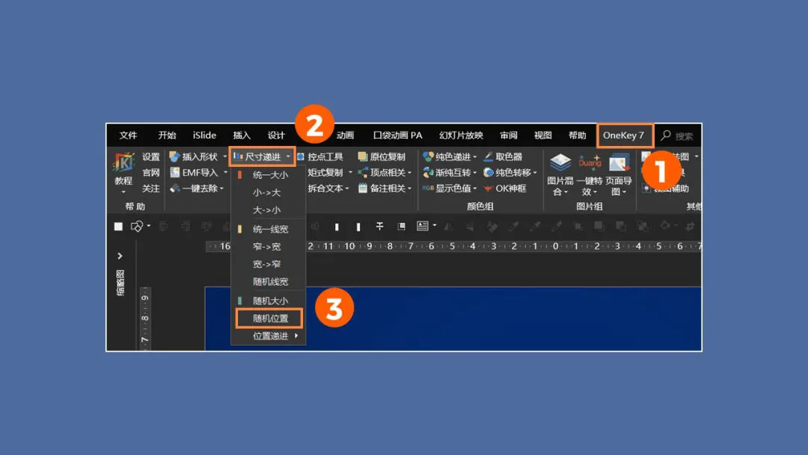Open the 设计 ribbon tab
808x455 pixels.
276,135
